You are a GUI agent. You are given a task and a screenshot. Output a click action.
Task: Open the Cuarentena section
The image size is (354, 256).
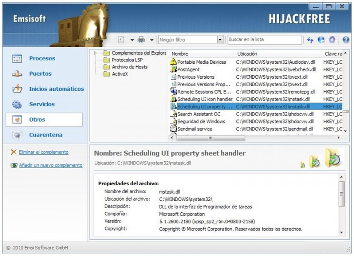[x=44, y=135]
